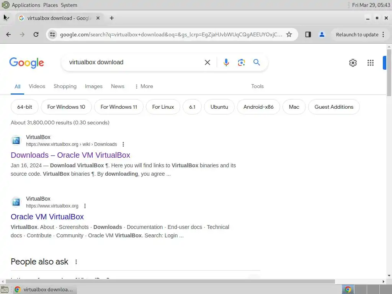Select the Android-x86 chip
Viewport: 392px width, 294px height.
(x=258, y=107)
